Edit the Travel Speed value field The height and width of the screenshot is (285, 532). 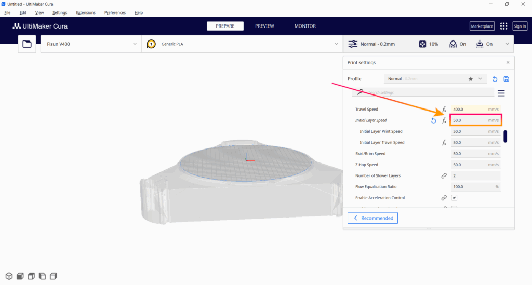pyautogui.click(x=476, y=109)
